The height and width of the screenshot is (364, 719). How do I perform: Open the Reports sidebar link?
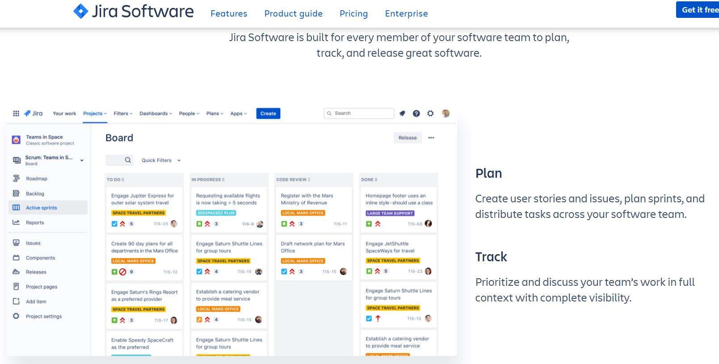click(x=35, y=222)
